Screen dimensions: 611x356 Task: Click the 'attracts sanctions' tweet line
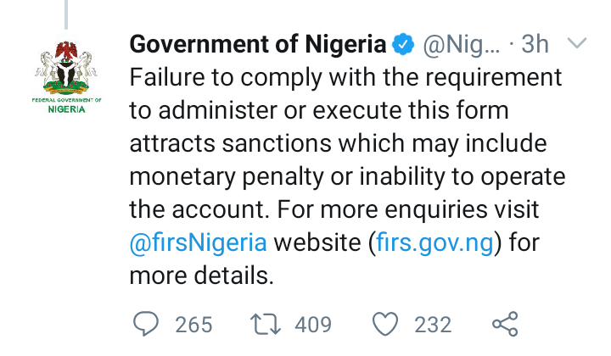338,144
